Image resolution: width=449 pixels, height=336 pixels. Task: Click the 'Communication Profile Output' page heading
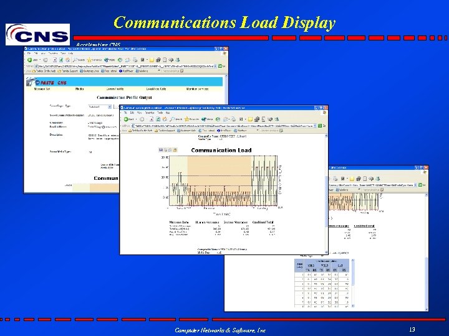tap(124, 98)
